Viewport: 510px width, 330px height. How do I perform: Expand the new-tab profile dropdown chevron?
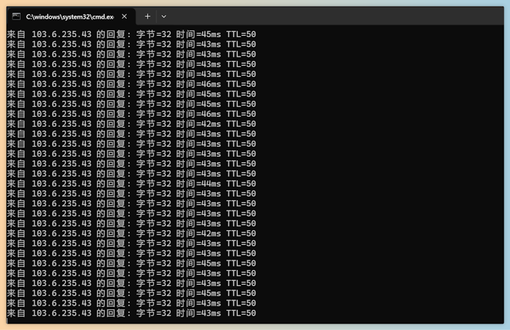[164, 16]
